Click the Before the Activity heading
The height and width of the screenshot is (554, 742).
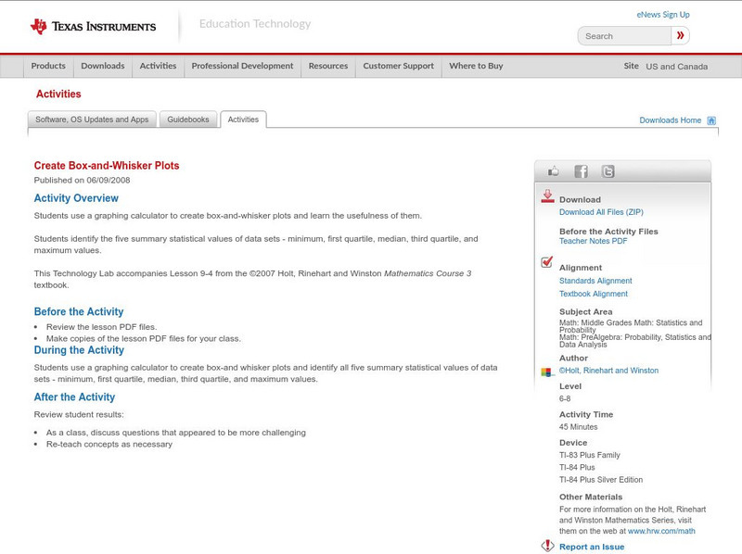(79, 311)
